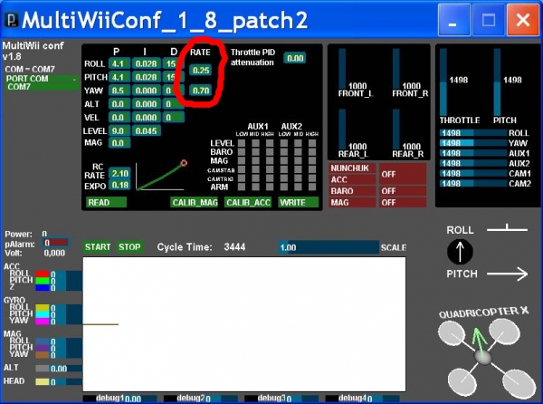
Task: Toggle LEVEL checkbox under AUX1 HIGH
Action: pos(270,143)
